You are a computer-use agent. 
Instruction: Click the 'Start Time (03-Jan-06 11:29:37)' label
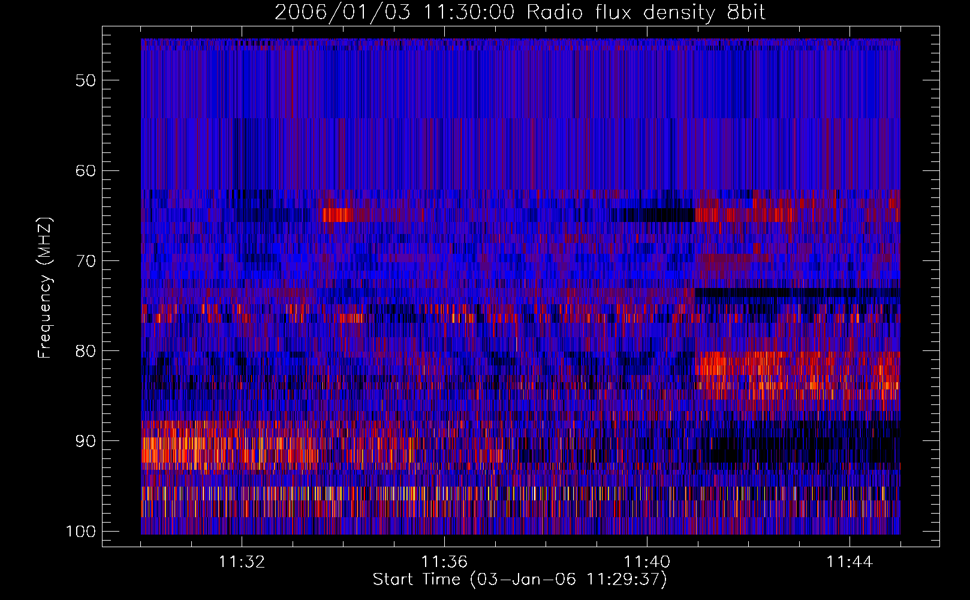[x=520, y=580]
